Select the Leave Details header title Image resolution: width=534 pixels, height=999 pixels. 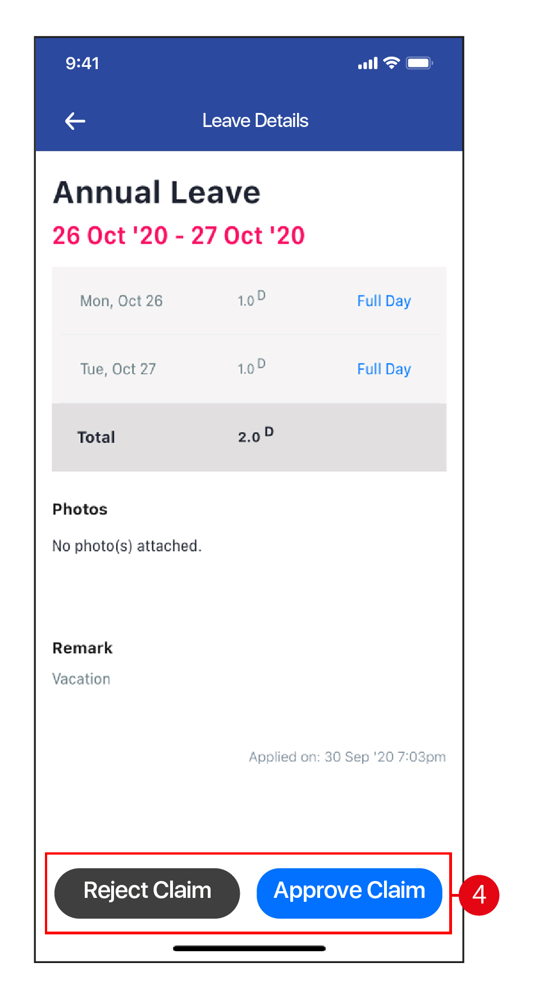coord(255,120)
